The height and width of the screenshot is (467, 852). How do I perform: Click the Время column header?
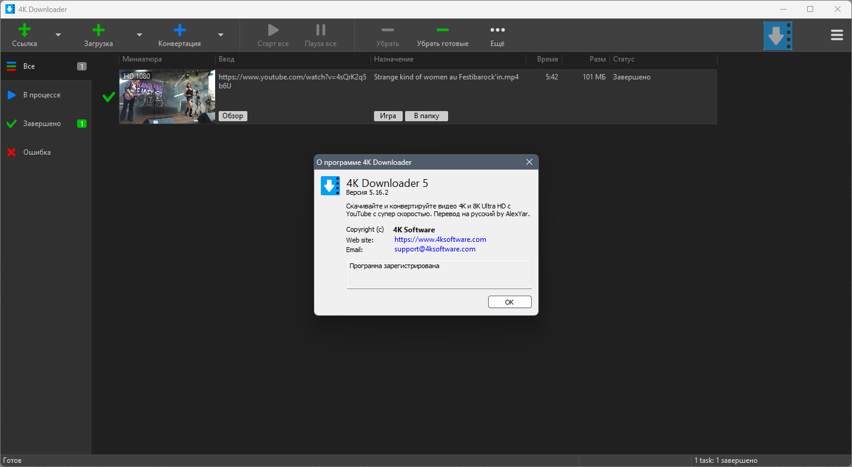(544, 59)
